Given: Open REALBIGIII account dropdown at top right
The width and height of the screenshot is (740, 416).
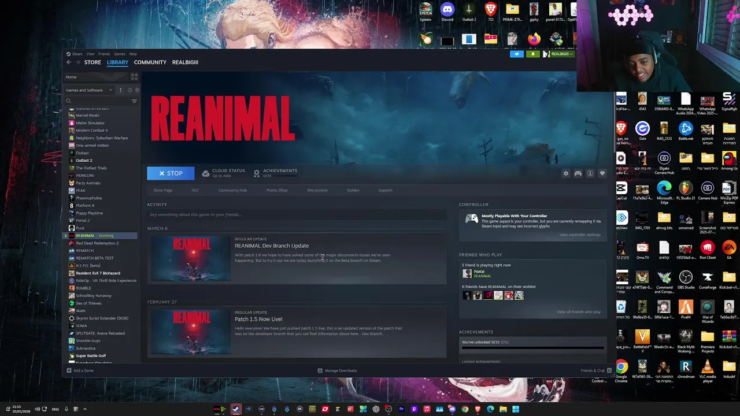Looking at the screenshot, I should (x=557, y=54).
